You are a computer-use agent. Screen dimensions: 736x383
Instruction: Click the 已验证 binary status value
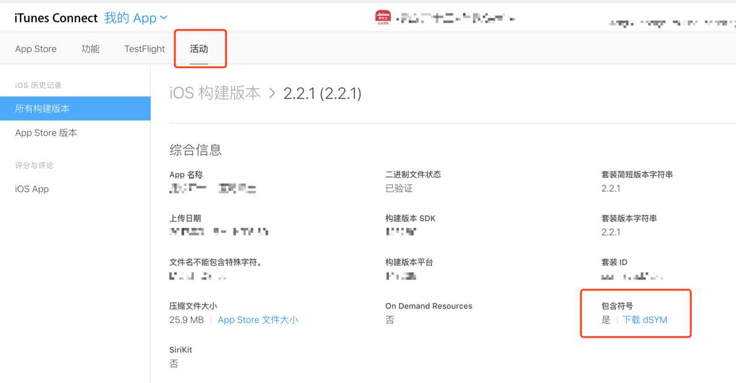tap(399, 188)
